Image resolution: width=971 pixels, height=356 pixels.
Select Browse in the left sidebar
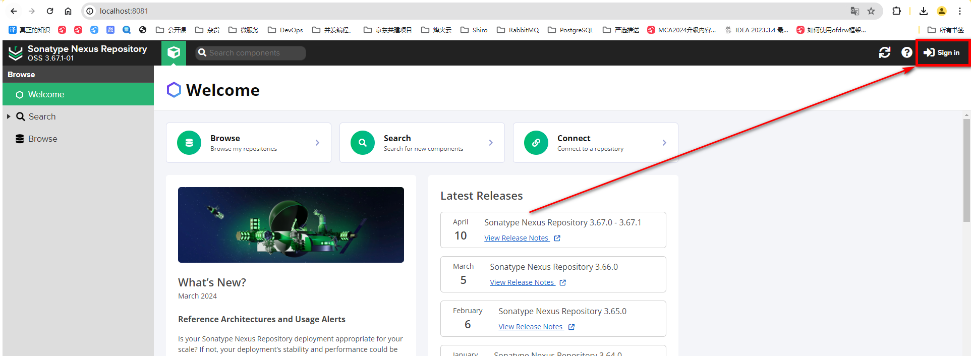coord(42,139)
